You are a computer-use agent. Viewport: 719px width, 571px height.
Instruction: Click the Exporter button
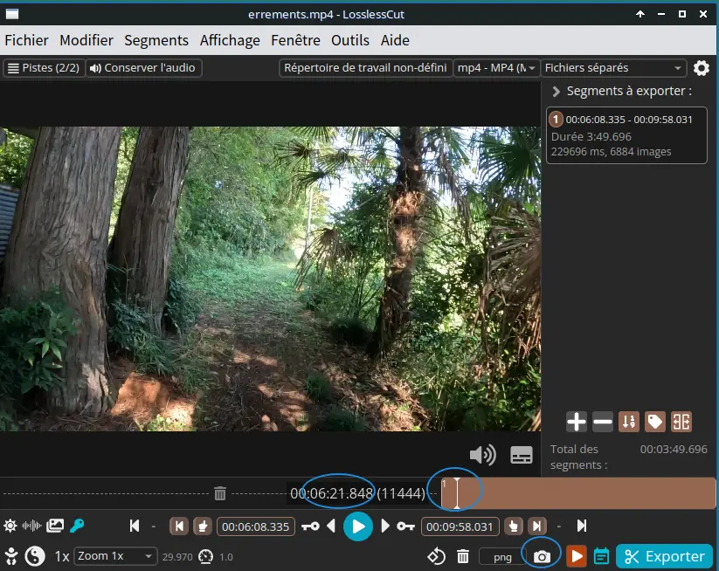click(x=665, y=556)
